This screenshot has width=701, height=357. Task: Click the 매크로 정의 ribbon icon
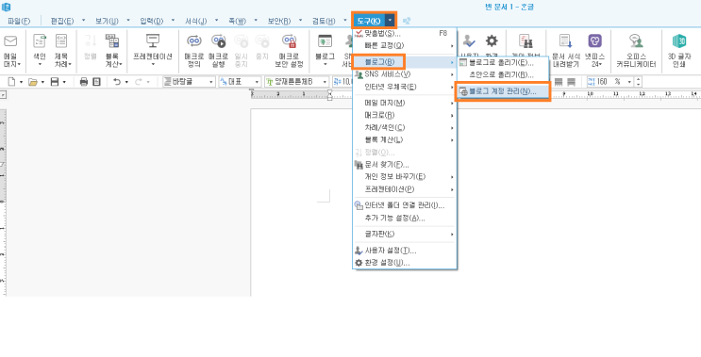coord(194,41)
